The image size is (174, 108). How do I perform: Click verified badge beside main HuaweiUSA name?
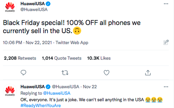[x=48, y=4]
